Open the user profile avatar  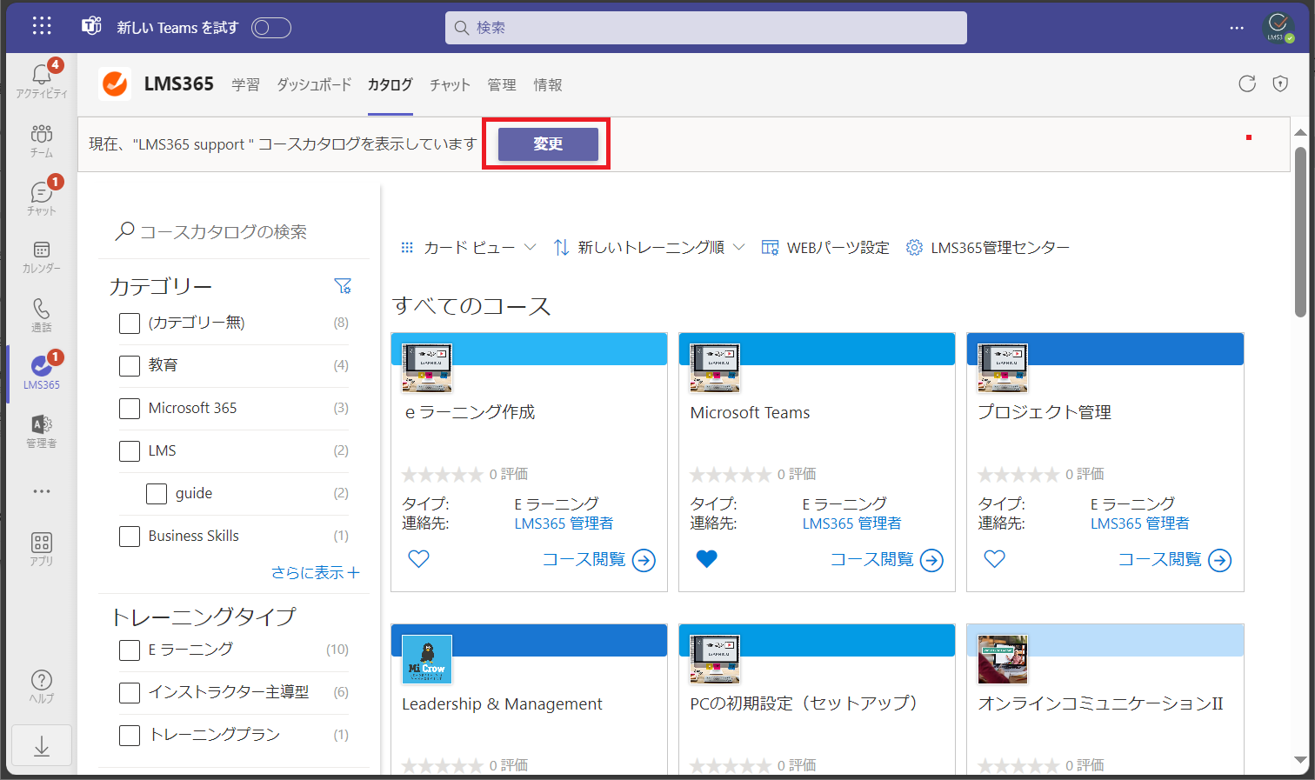coord(1278,27)
